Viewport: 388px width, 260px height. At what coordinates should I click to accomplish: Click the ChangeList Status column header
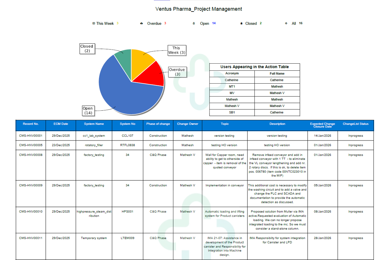point(355,124)
